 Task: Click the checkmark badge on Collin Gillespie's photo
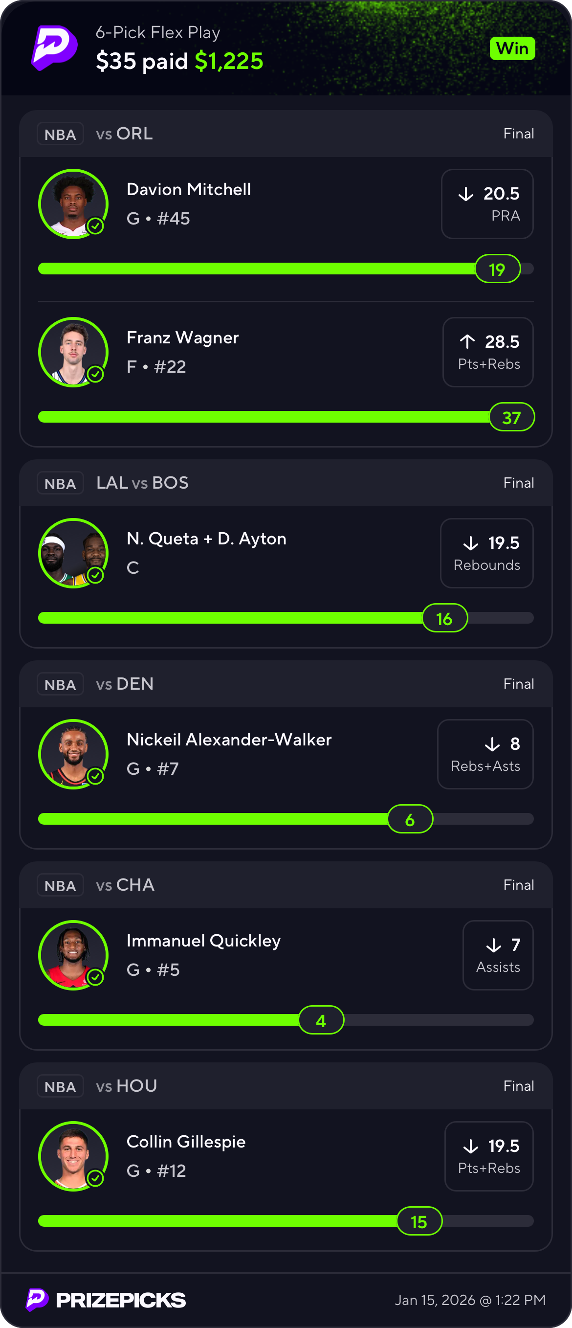pyautogui.click(x=95, y=1178)
